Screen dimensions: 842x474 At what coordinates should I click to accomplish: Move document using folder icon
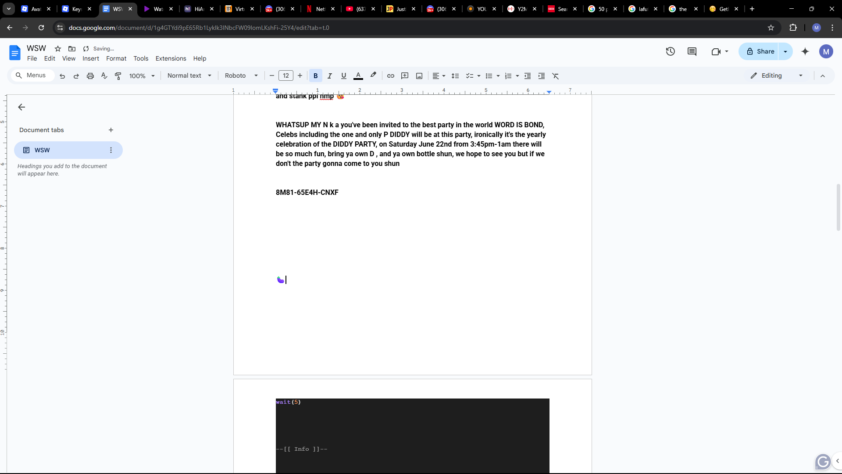pyautogui.click(x=72, y=49)
